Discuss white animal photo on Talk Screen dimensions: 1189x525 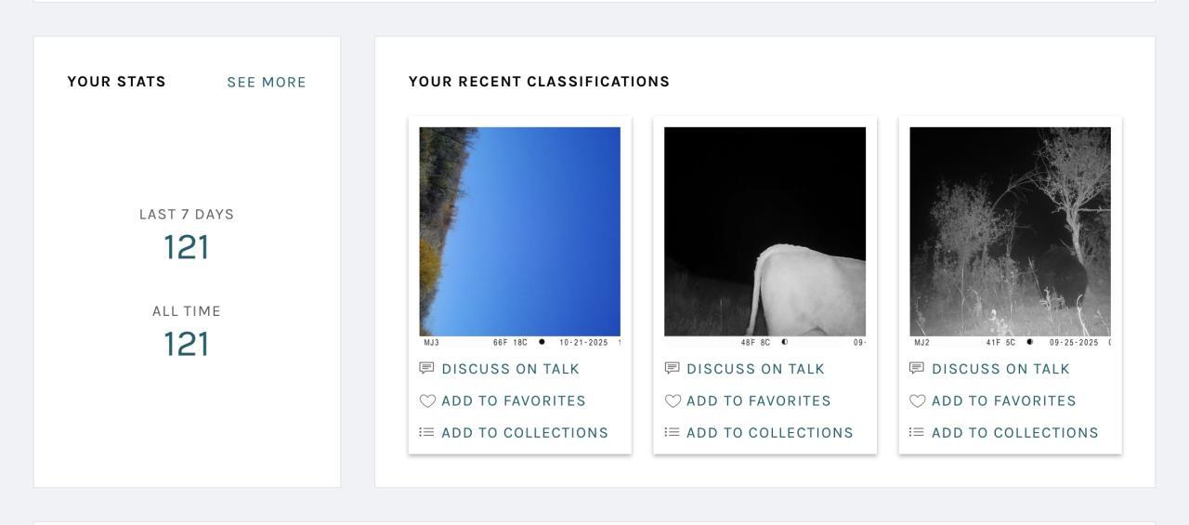pos(755,369)
